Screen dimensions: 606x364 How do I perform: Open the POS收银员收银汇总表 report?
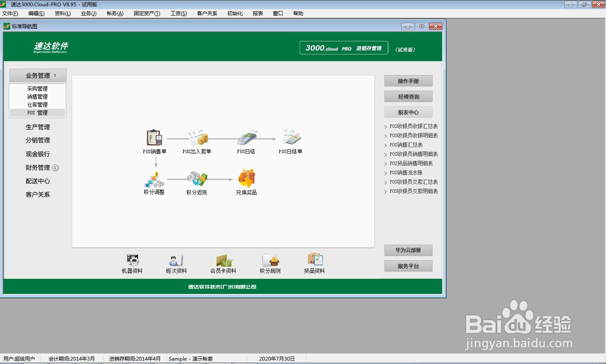tap(414, 126)
